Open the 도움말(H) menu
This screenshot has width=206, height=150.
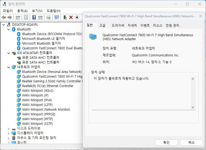pos(54,11)
